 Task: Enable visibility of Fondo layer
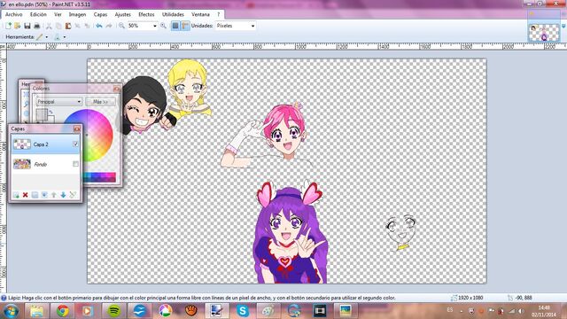point(75,164)
